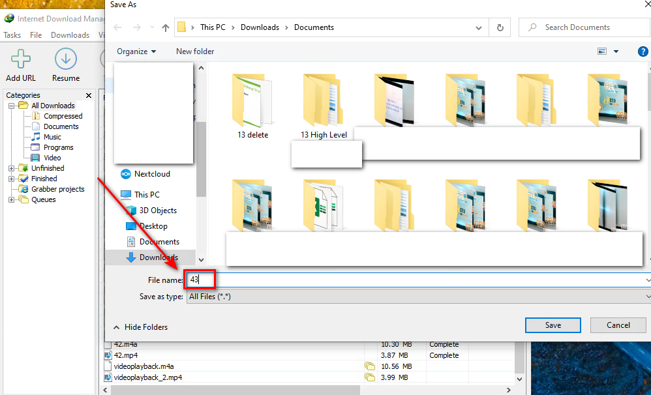This screenshot has height=395, width=651.
Task: Click the change view icon
Action: 602,51
